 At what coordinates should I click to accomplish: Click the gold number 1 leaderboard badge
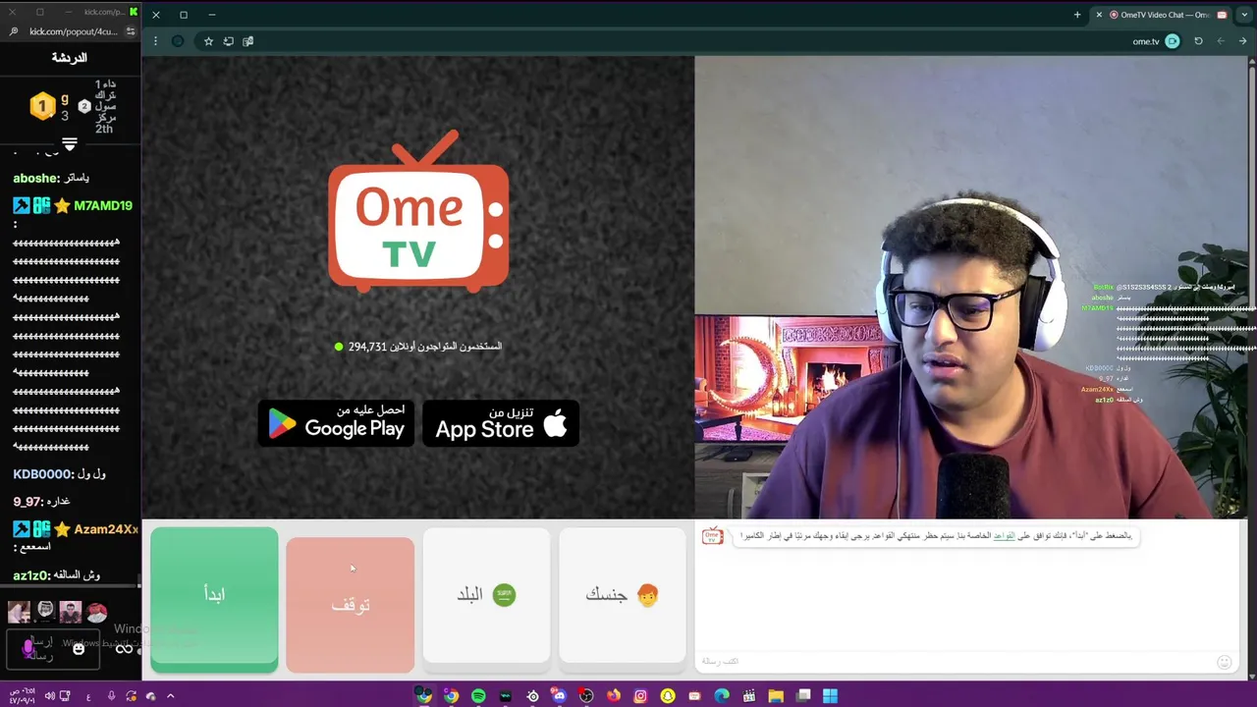[42, 106]
